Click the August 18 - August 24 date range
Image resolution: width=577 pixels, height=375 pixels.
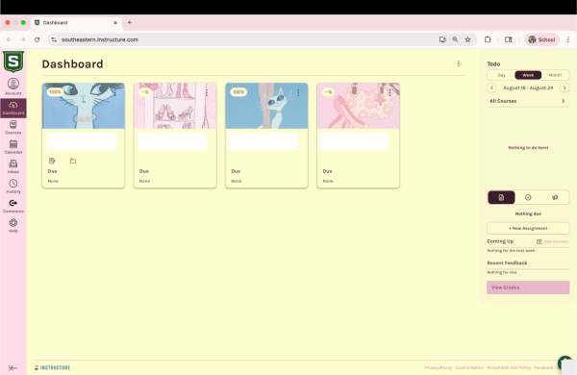coord(528,87)
